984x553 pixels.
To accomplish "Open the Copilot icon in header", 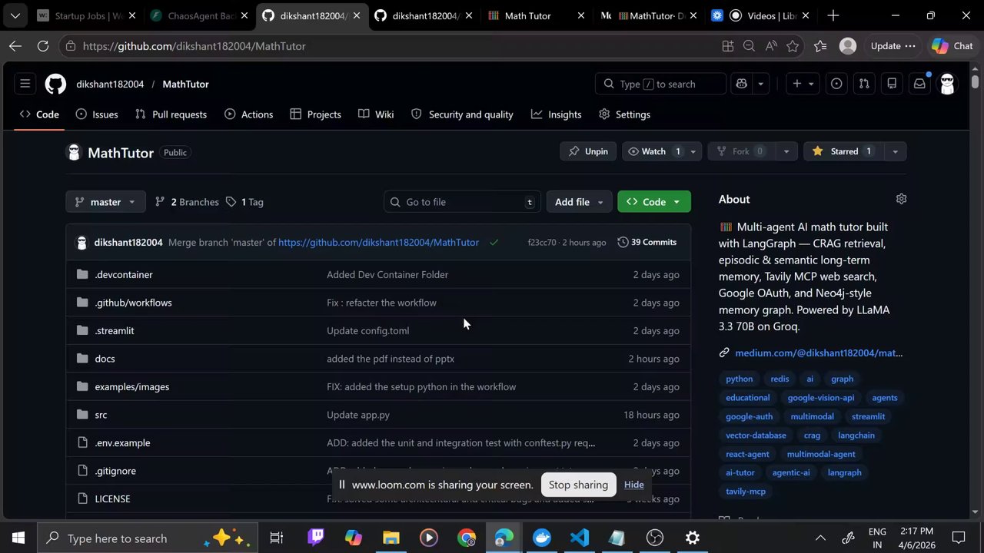I will tap(741, 84).
